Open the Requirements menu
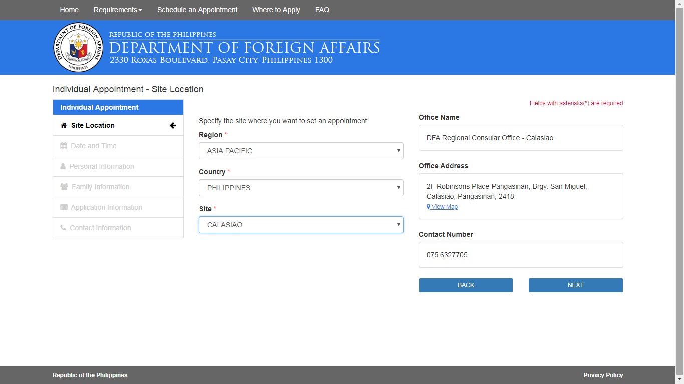Screen dimensions: 684x384 tap(117, 10)
